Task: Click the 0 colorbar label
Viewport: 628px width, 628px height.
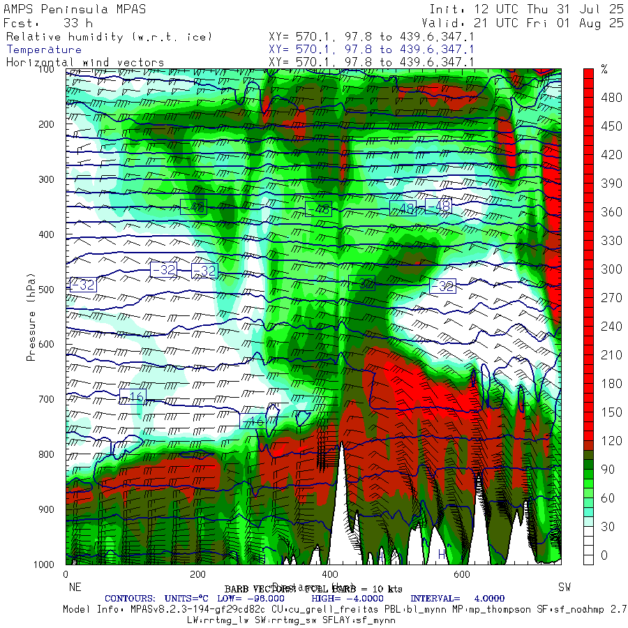Action: click(604, 555)
